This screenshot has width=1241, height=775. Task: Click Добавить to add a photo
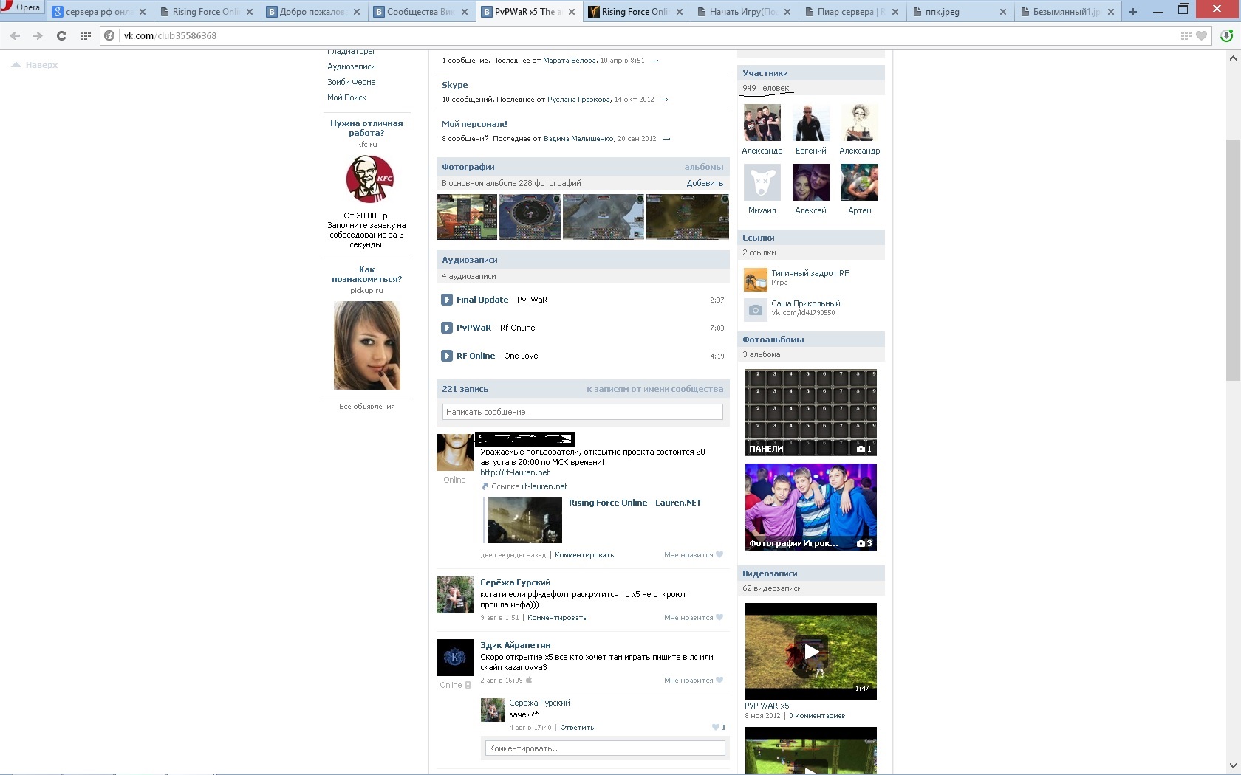tap(705, 183)
